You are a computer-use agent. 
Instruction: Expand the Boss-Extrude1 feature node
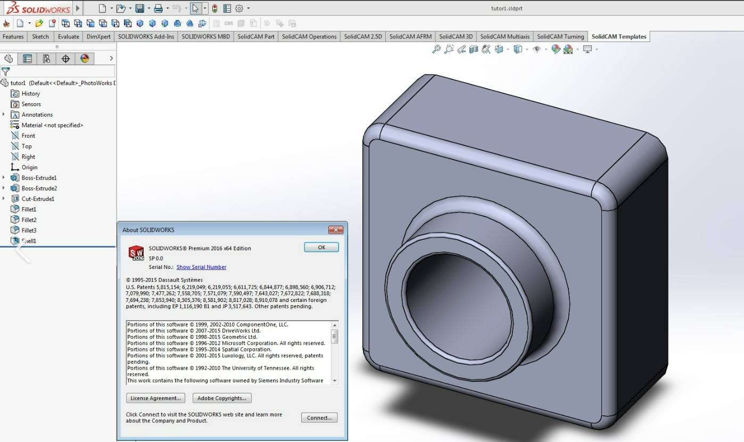[x=4, y=177]
